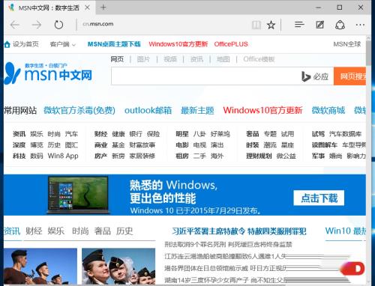
Task: Expand the 客户端 dropdown
Action: [x=62, y=44]
